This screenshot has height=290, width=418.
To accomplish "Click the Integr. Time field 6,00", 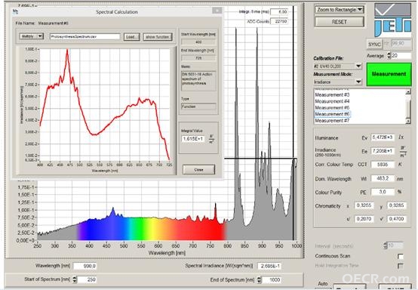I will coord(279,12).
